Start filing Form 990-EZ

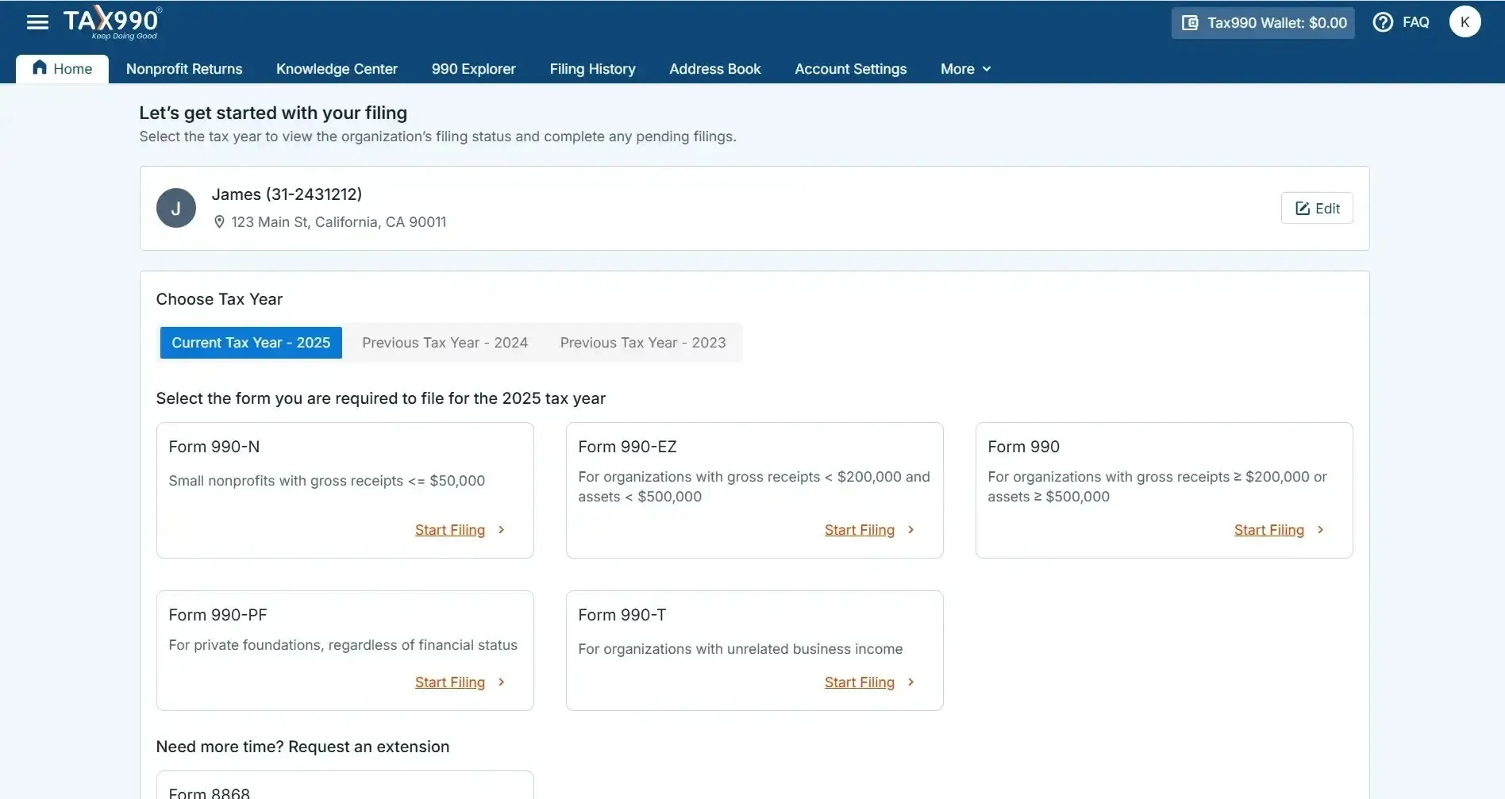pos(859,529)
